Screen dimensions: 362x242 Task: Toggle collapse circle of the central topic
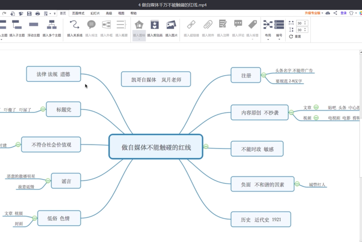(x=206, y=146)
